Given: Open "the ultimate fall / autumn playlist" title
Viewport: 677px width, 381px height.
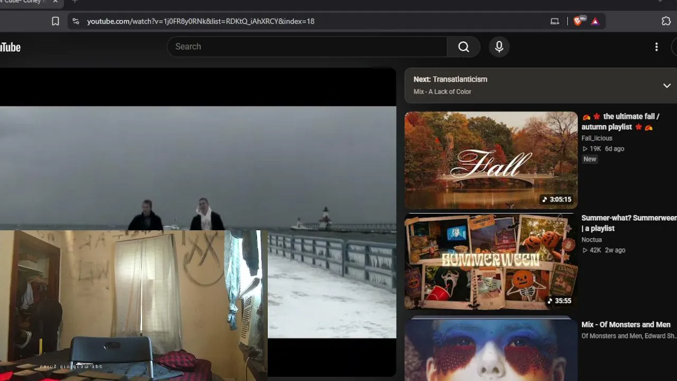Looking at the screenshot, I should click(x=620, y=122).
